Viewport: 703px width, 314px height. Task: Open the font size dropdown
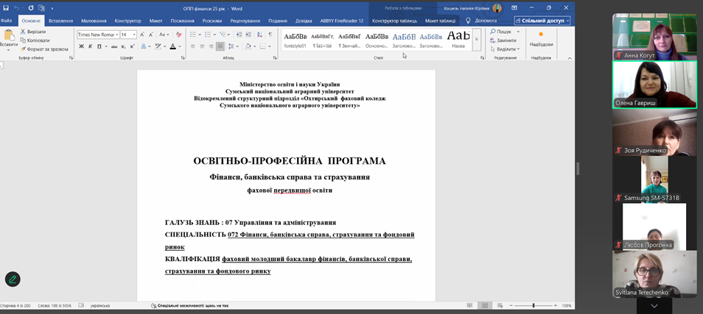134,35
